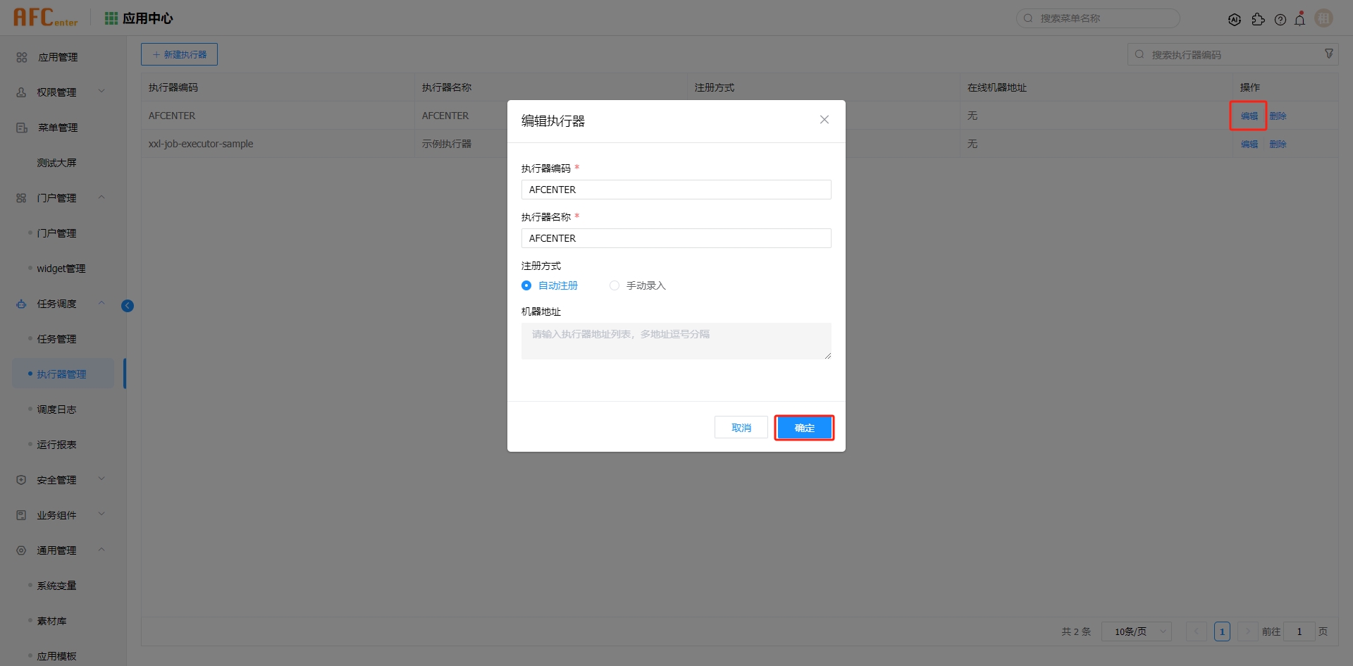Select 执行器管理 in the sidebar

62,374
